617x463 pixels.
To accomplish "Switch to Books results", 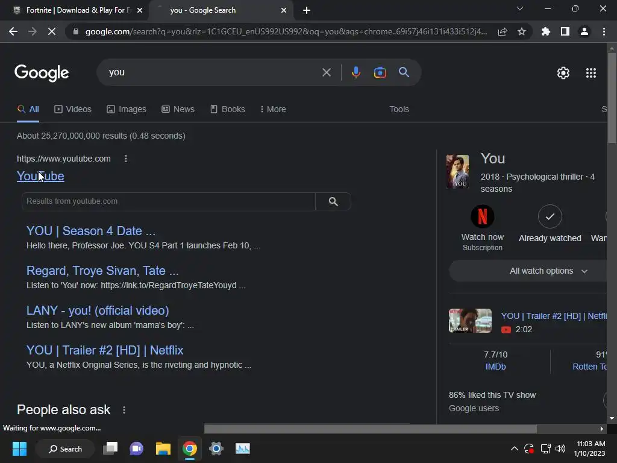I will pos(227,109).
